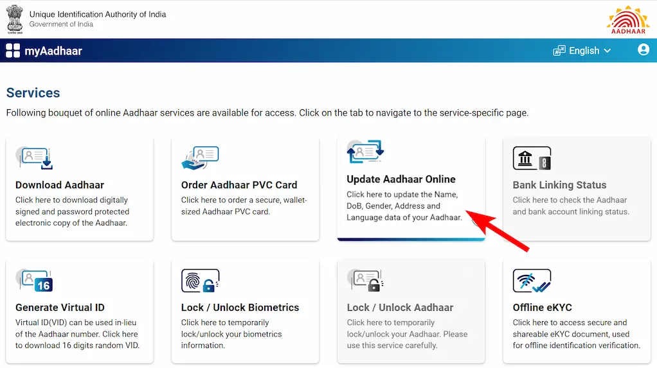Open the Update Aadhaar Online title
This screenshot has height=368, width=657.
pyautogui.click(x=401, y=179)
